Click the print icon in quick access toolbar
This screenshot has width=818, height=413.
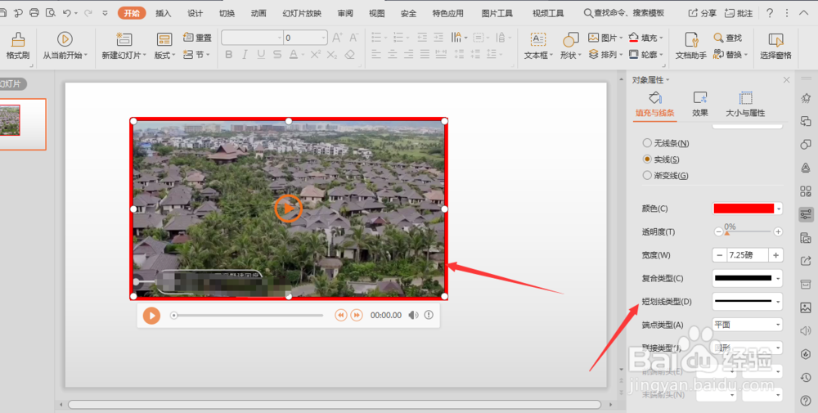tap(34, 12)
